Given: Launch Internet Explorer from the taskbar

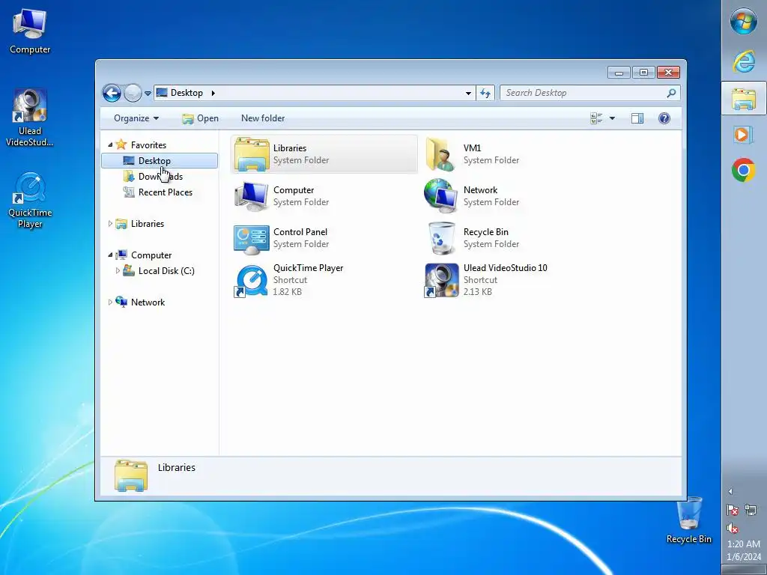Looking at the screenshot, I should (x=744, y=63).
